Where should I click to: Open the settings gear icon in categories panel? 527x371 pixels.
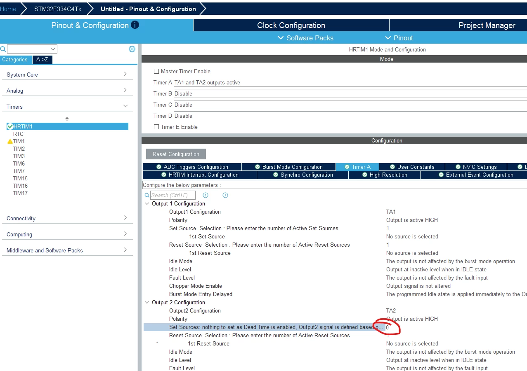pos(132,49)
